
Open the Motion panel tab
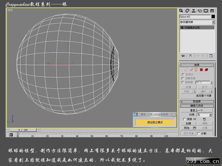click(x=200, y=11)
